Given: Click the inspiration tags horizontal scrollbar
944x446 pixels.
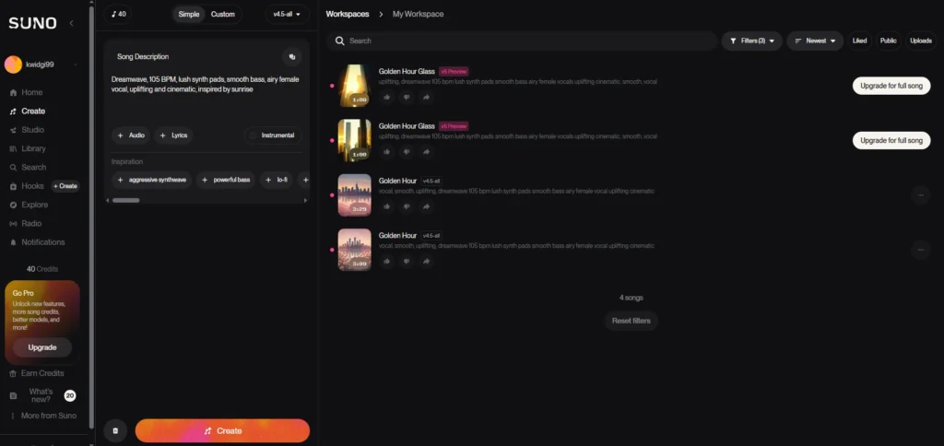Looking at the screenshot, I should pyautogui.click(x=125, y=200).
